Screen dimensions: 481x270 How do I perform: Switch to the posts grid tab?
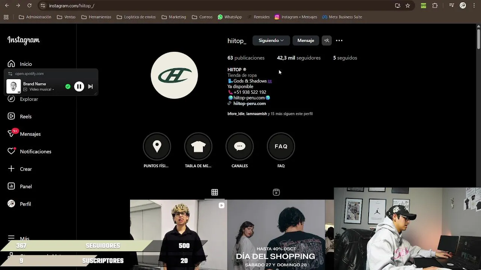click(215, 192)
